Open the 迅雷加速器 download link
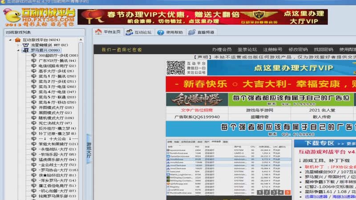This screenshot has height=200, width=356. 316,196
